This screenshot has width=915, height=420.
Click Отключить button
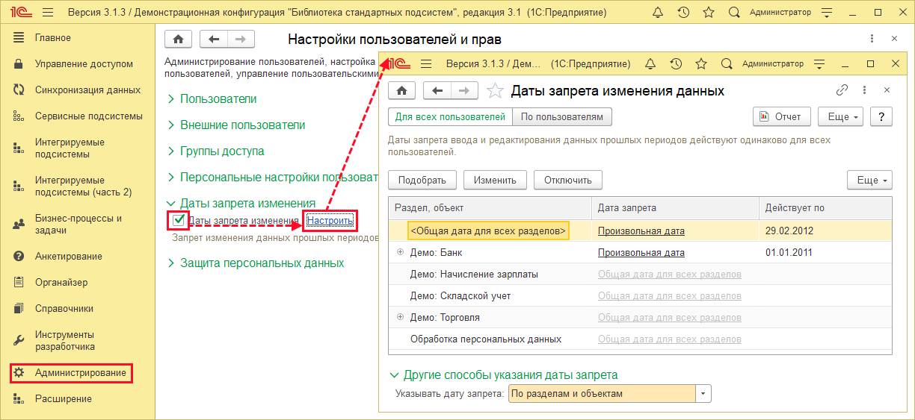coord(568,180)
